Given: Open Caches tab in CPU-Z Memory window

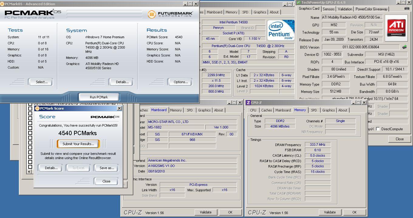Looking at the screenshot, I should pos(267,110).
